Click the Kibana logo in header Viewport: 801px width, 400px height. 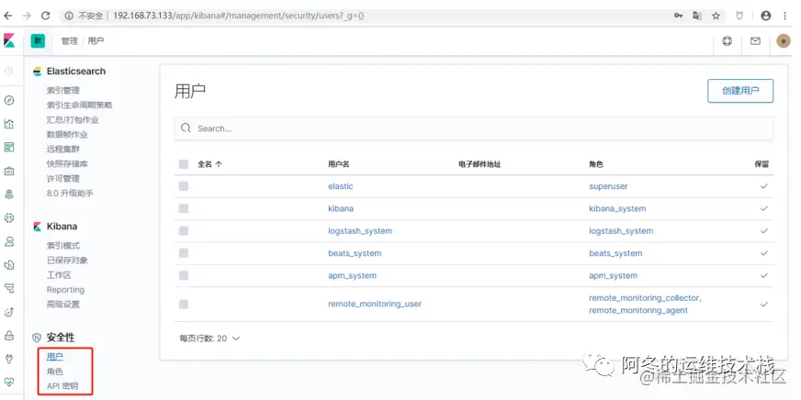click(9, 40)
